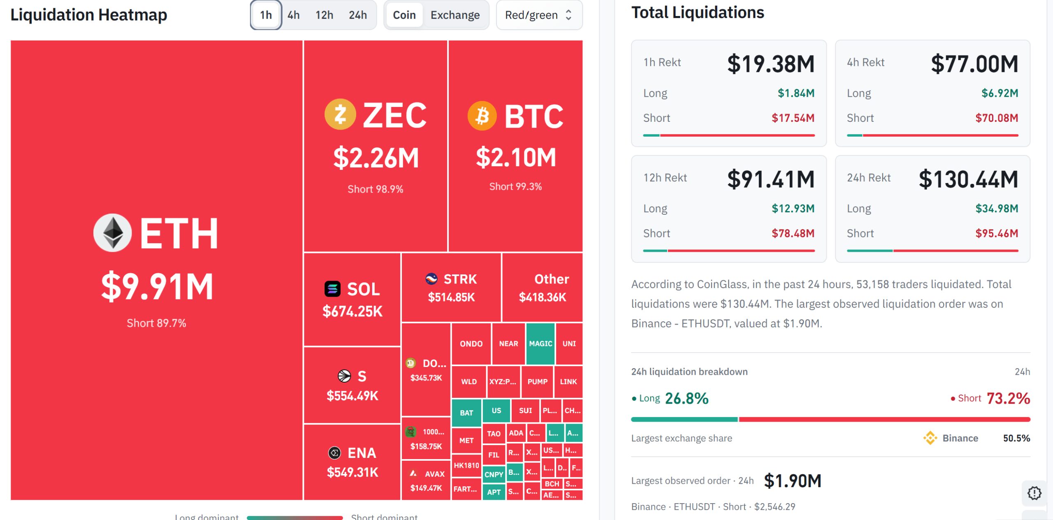Click the Solana SOL logo icon
This screenshot has width=1053, height=520.
click(332, 289)
